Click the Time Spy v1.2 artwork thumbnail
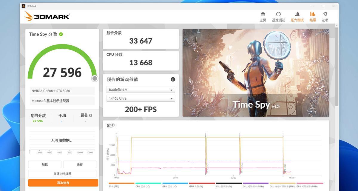This screenshot has width=358, height=191. point(256,73)
